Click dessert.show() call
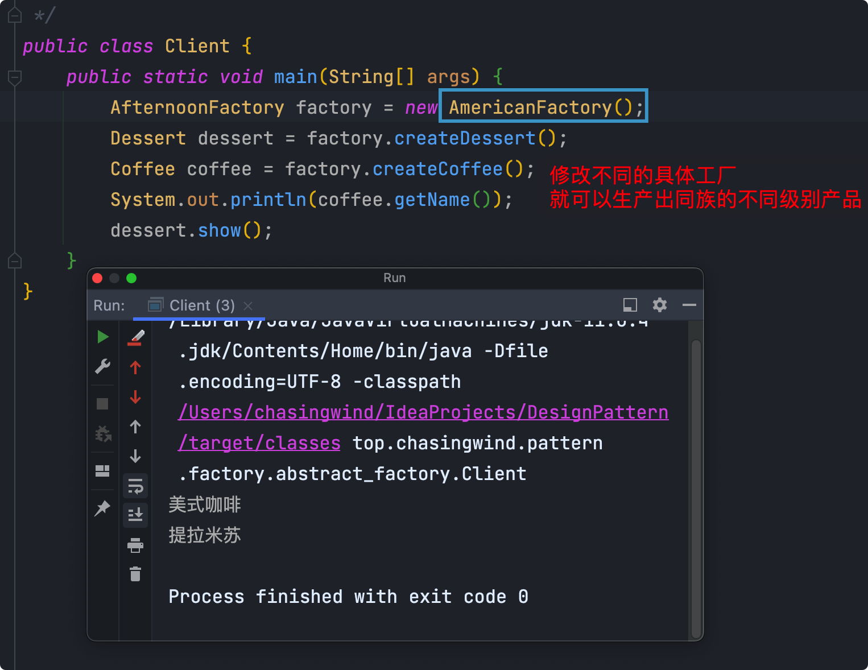The image size is (868, 670). coord(186,230)
